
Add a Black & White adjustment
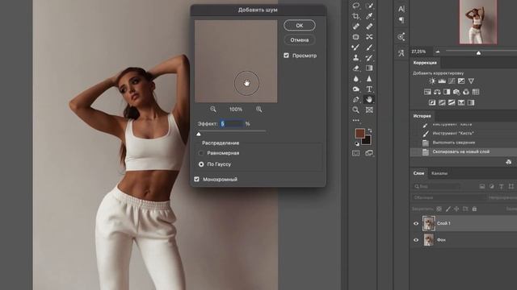(447, 92)
